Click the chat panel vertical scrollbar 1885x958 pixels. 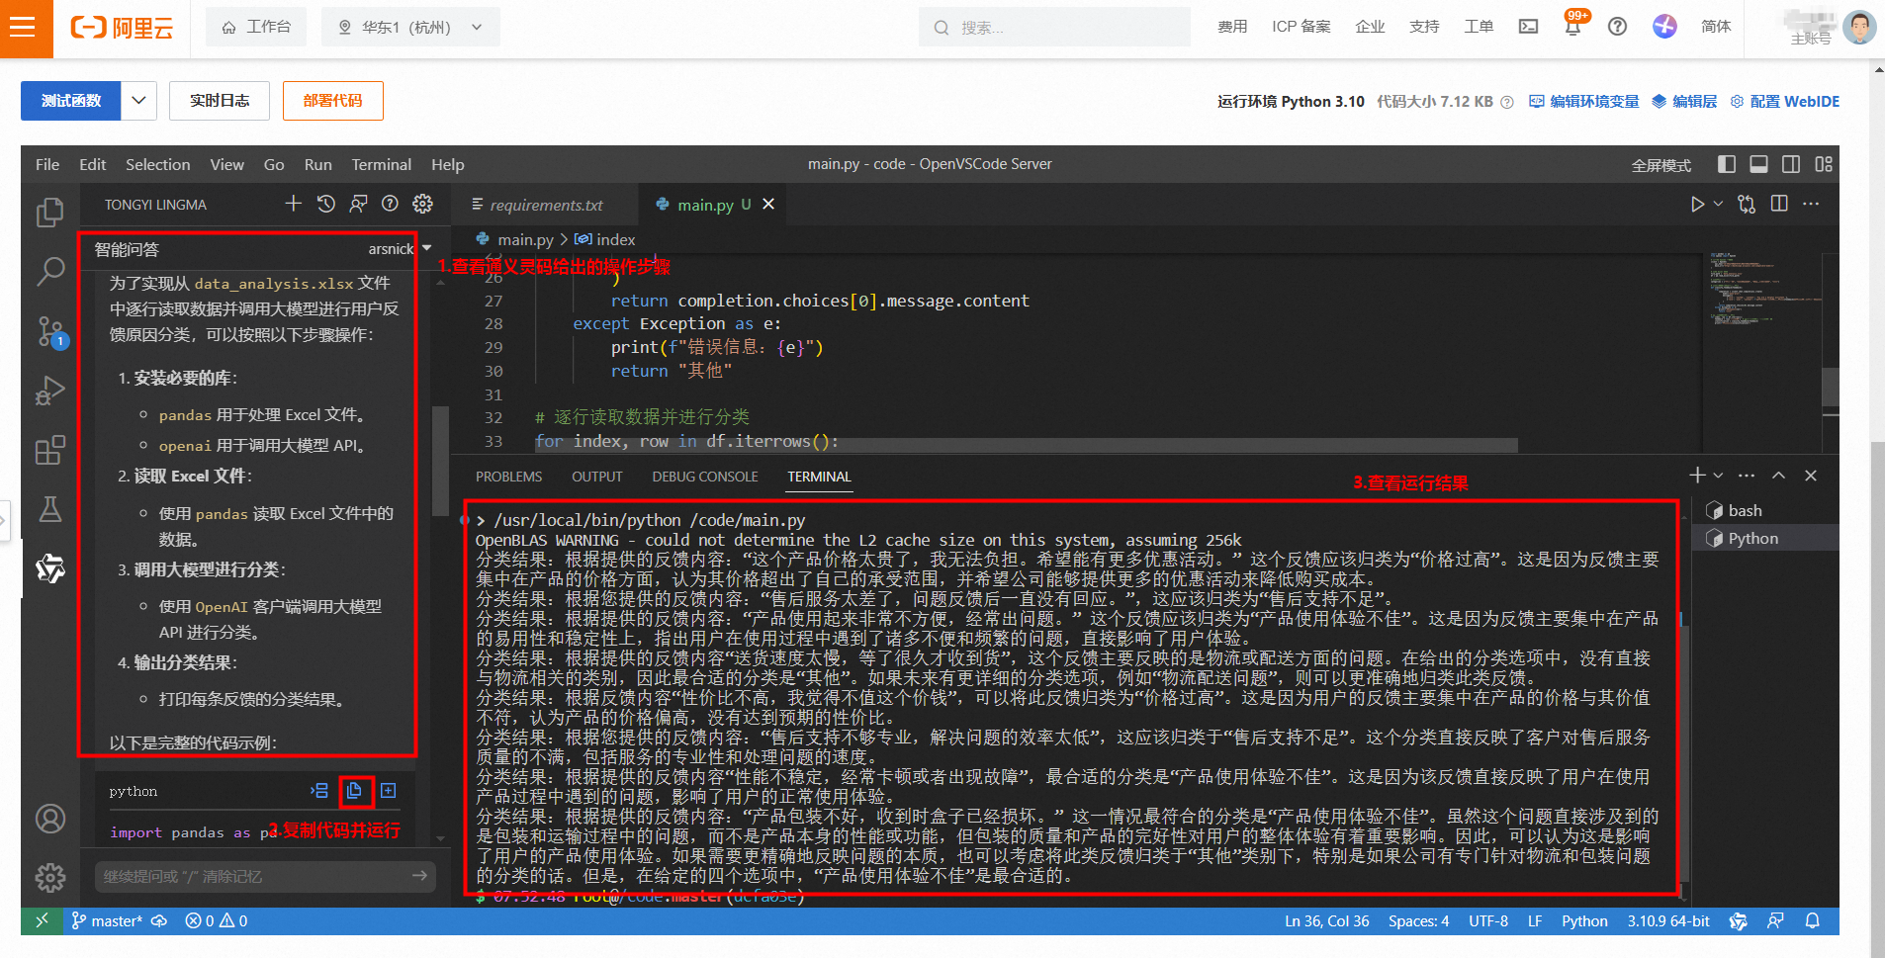tap(440, 460)
